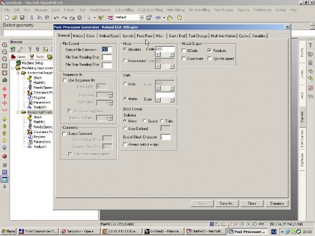Switch to Opera window in taskbar

click(x=80, y=231)
